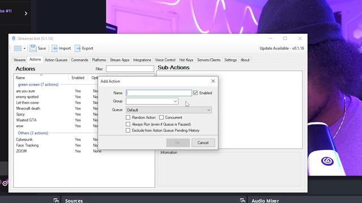
Task: Open the Hot Keys tab
Action: point(186,60)
